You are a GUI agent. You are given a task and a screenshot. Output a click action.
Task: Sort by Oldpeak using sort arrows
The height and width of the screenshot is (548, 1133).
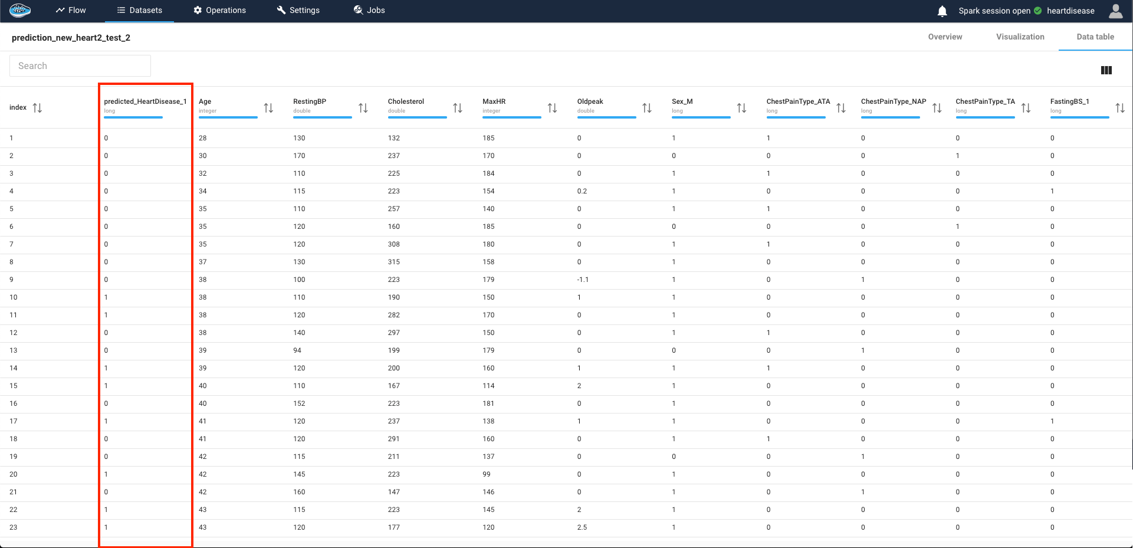pyautogui.click(x=647, y=108)
